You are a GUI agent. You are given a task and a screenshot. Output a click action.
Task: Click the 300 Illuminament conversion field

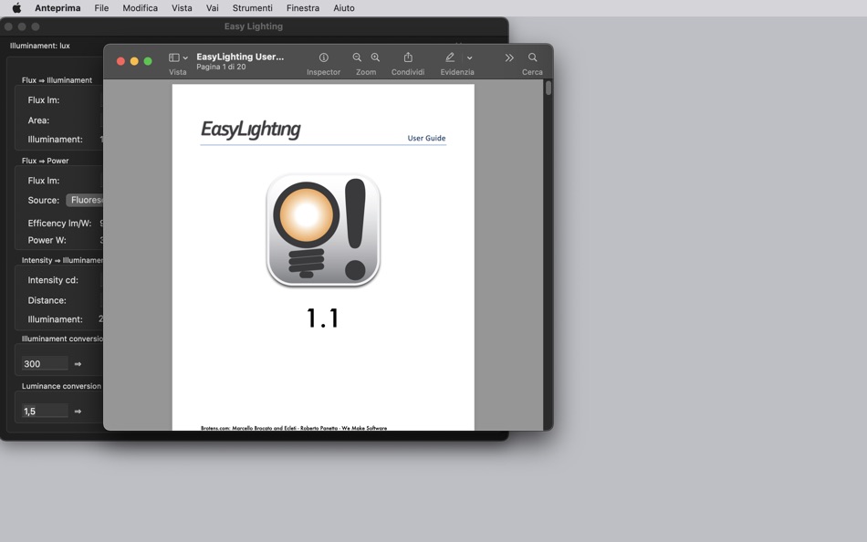45,363
